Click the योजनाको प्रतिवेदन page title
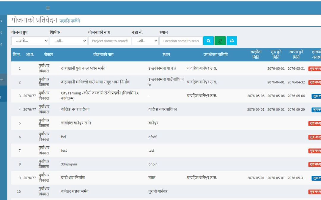Image resolution: width=321 pixels, height=200 pixels. pos(34,20)
